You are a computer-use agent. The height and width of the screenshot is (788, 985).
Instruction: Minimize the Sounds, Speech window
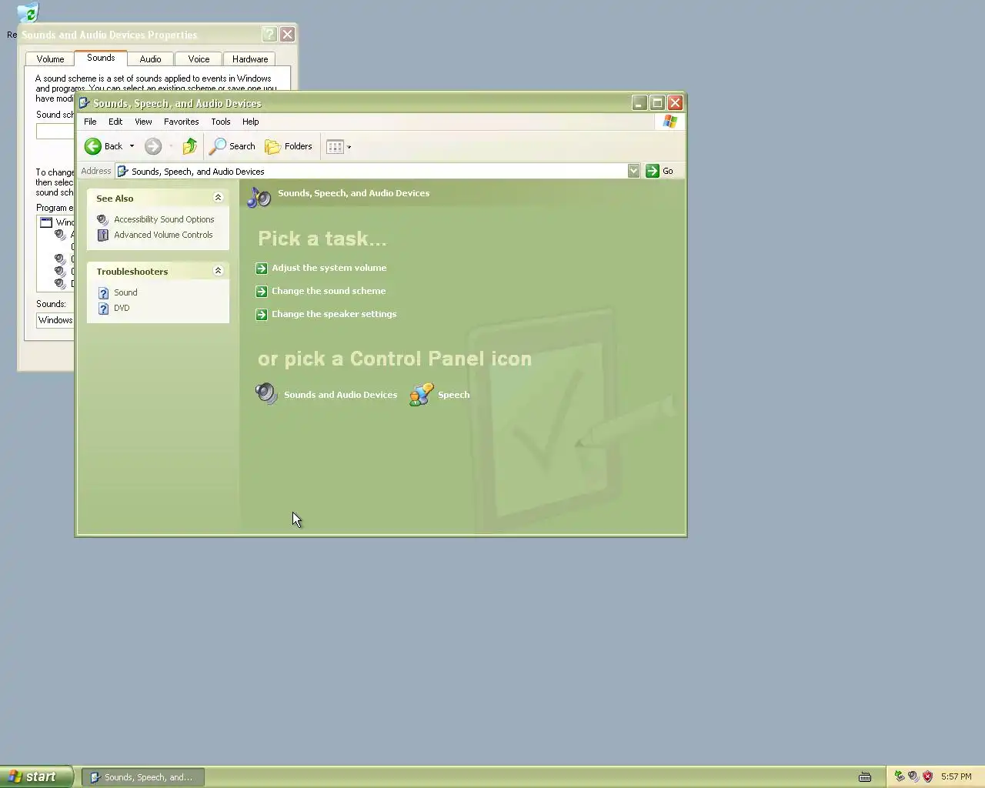coord(639,103)
